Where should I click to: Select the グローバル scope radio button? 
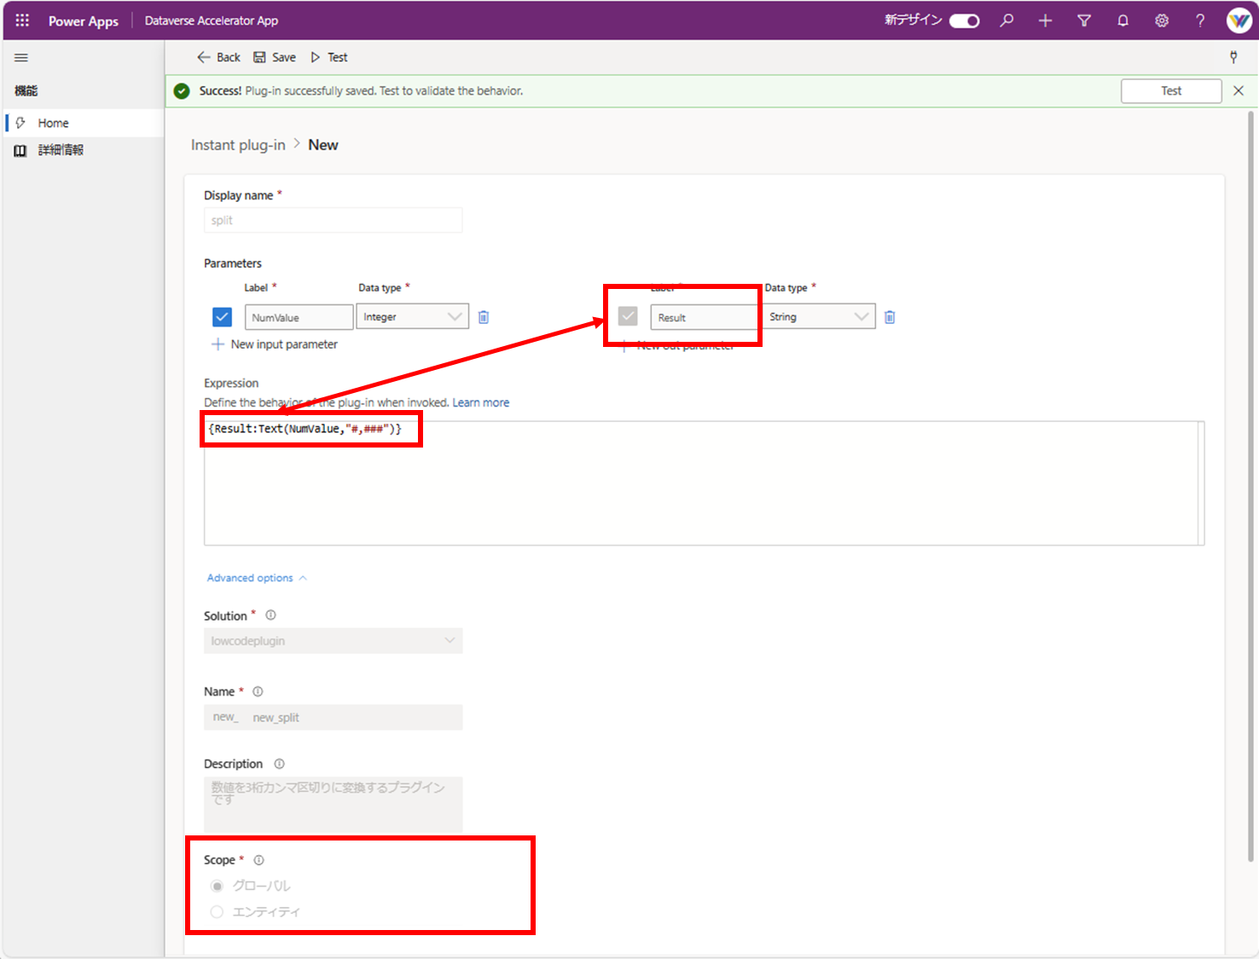coord(218,886)
